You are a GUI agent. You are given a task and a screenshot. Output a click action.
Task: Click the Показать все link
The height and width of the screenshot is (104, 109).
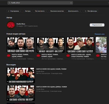click(99, 34)
